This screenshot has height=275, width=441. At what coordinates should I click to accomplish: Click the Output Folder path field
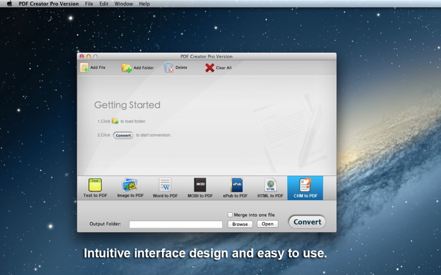(176, 224)
